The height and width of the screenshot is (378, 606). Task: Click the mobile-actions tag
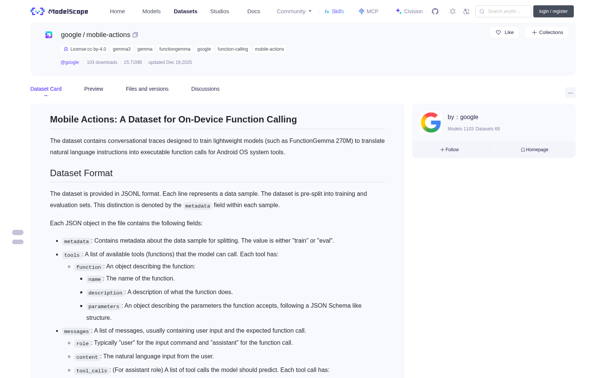[269, 49]
